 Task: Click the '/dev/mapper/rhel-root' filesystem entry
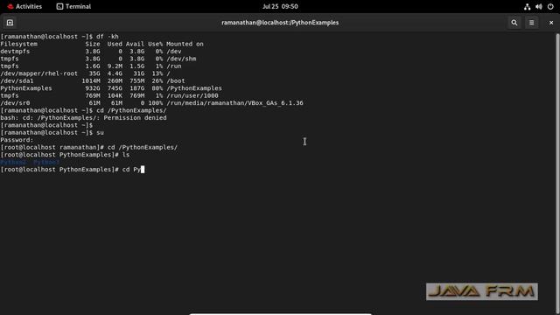(x=38, y=73)
